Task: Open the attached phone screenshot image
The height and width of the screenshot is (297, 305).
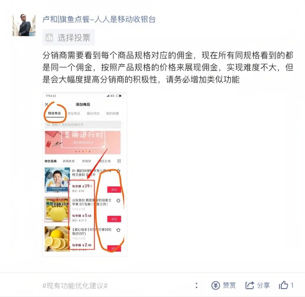Action: [85, 174]
